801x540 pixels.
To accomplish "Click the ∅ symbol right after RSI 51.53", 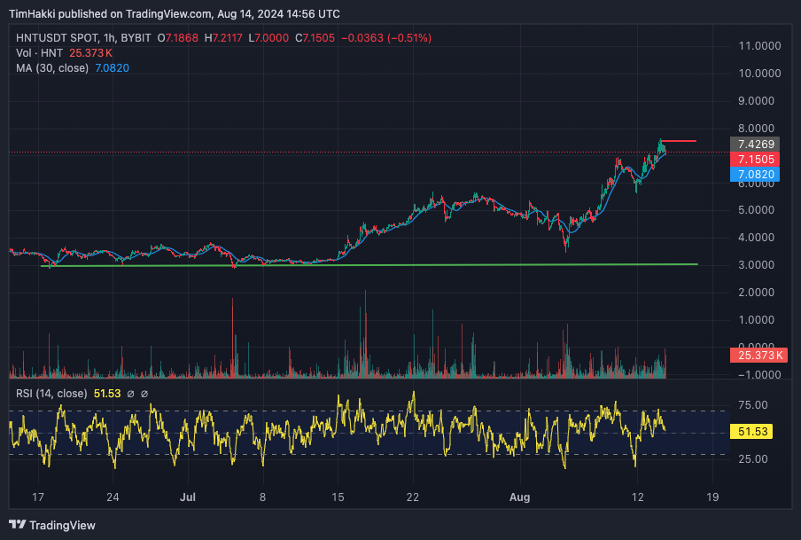I will (130, 394).
